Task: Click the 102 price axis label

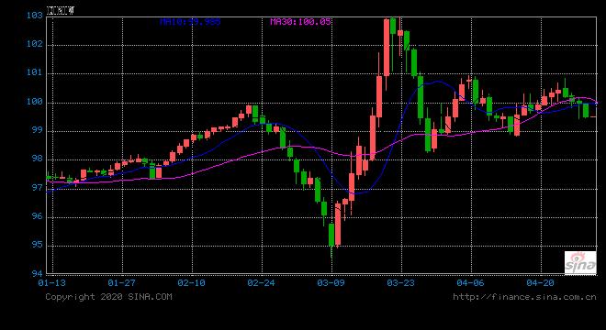Action: point(34,44)
